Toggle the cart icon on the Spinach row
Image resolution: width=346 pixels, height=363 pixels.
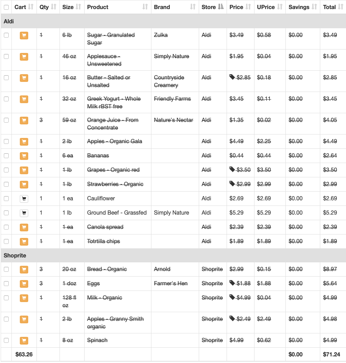click(24, 340)
